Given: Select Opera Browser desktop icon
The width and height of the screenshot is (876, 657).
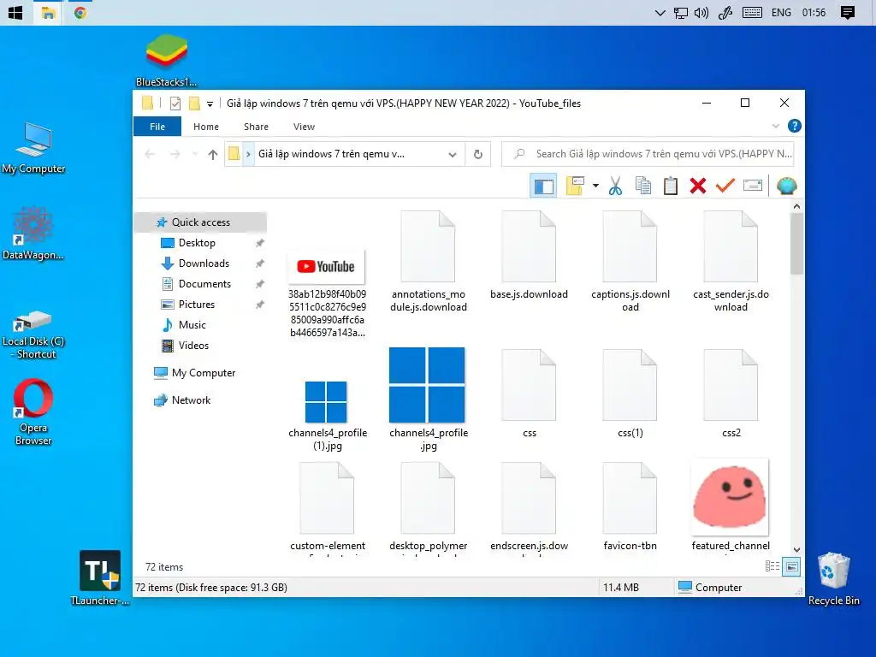Looking at the screenshot, I should click(x=33, y=412).
